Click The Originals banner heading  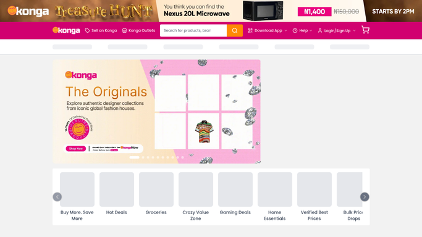point(106,91)
